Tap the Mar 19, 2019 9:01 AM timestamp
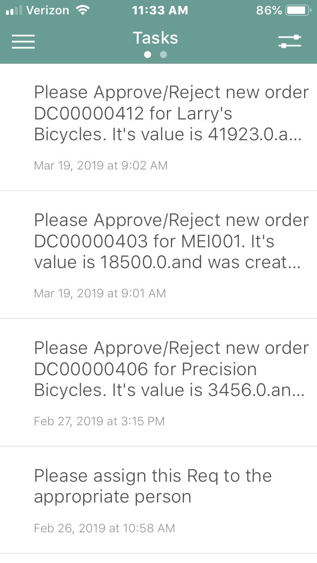317x563 pixels. pos(100,293)
